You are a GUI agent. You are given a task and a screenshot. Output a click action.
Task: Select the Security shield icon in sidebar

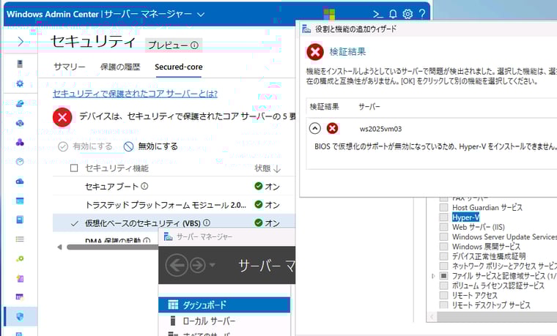pos(20,316)
